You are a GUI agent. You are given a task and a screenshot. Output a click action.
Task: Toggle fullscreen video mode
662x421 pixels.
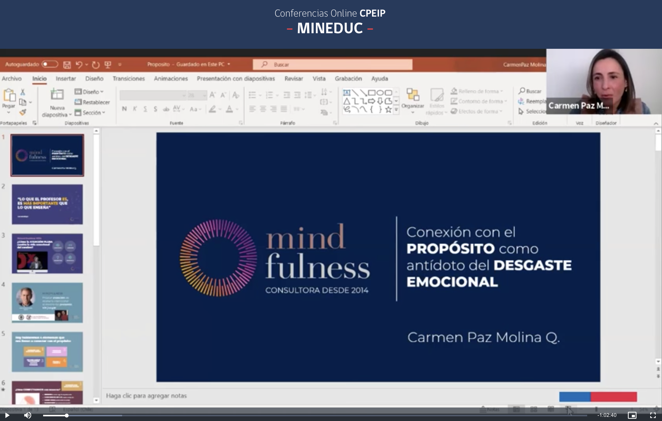(653, 415)
